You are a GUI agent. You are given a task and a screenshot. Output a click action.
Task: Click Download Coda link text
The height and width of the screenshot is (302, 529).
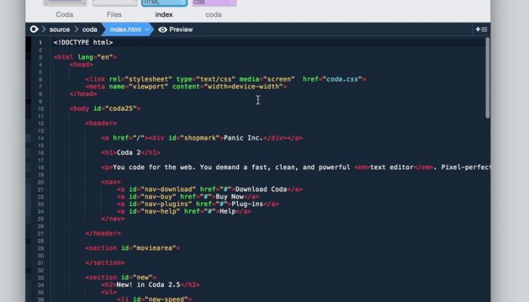(x=261, y=190)
